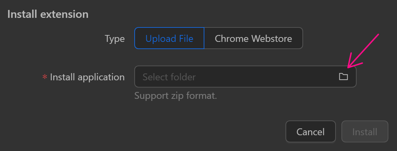Click the Select folder input field
Screen dimensions: 397x151
coord(235,77)
